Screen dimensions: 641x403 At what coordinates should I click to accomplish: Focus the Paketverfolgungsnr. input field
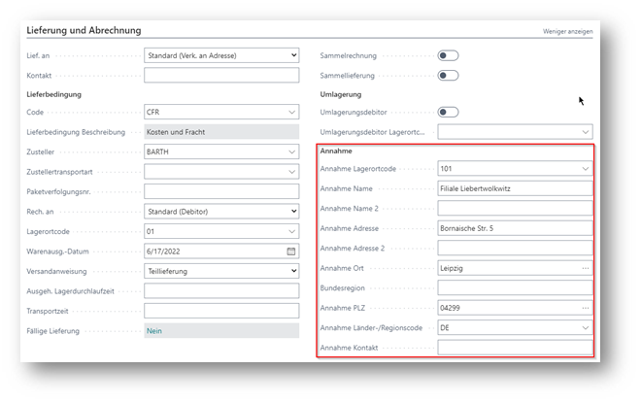click(221, 191)
